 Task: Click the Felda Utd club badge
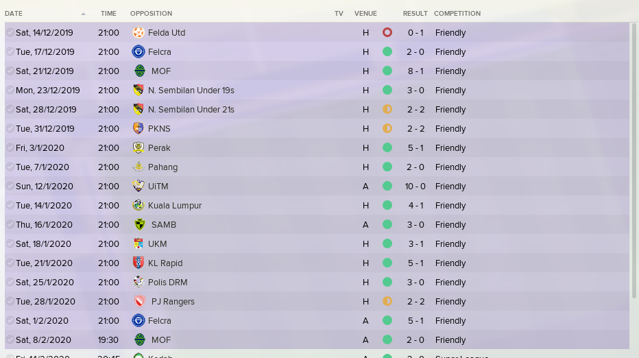(x=138, y=33)
